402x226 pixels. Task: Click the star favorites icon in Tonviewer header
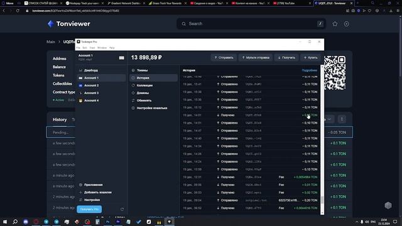(x=335, y=24)
